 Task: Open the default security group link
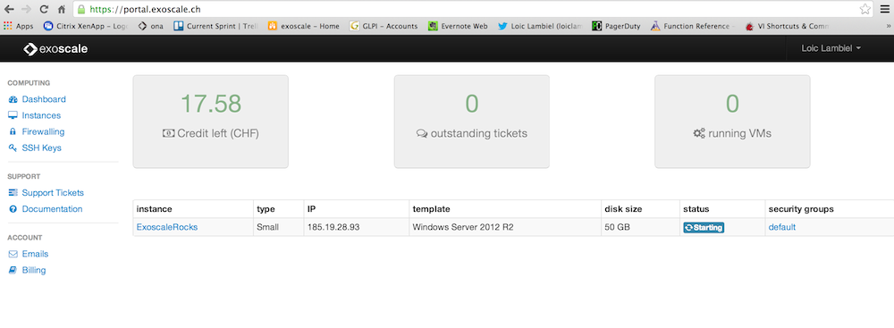tap(781, 227)
